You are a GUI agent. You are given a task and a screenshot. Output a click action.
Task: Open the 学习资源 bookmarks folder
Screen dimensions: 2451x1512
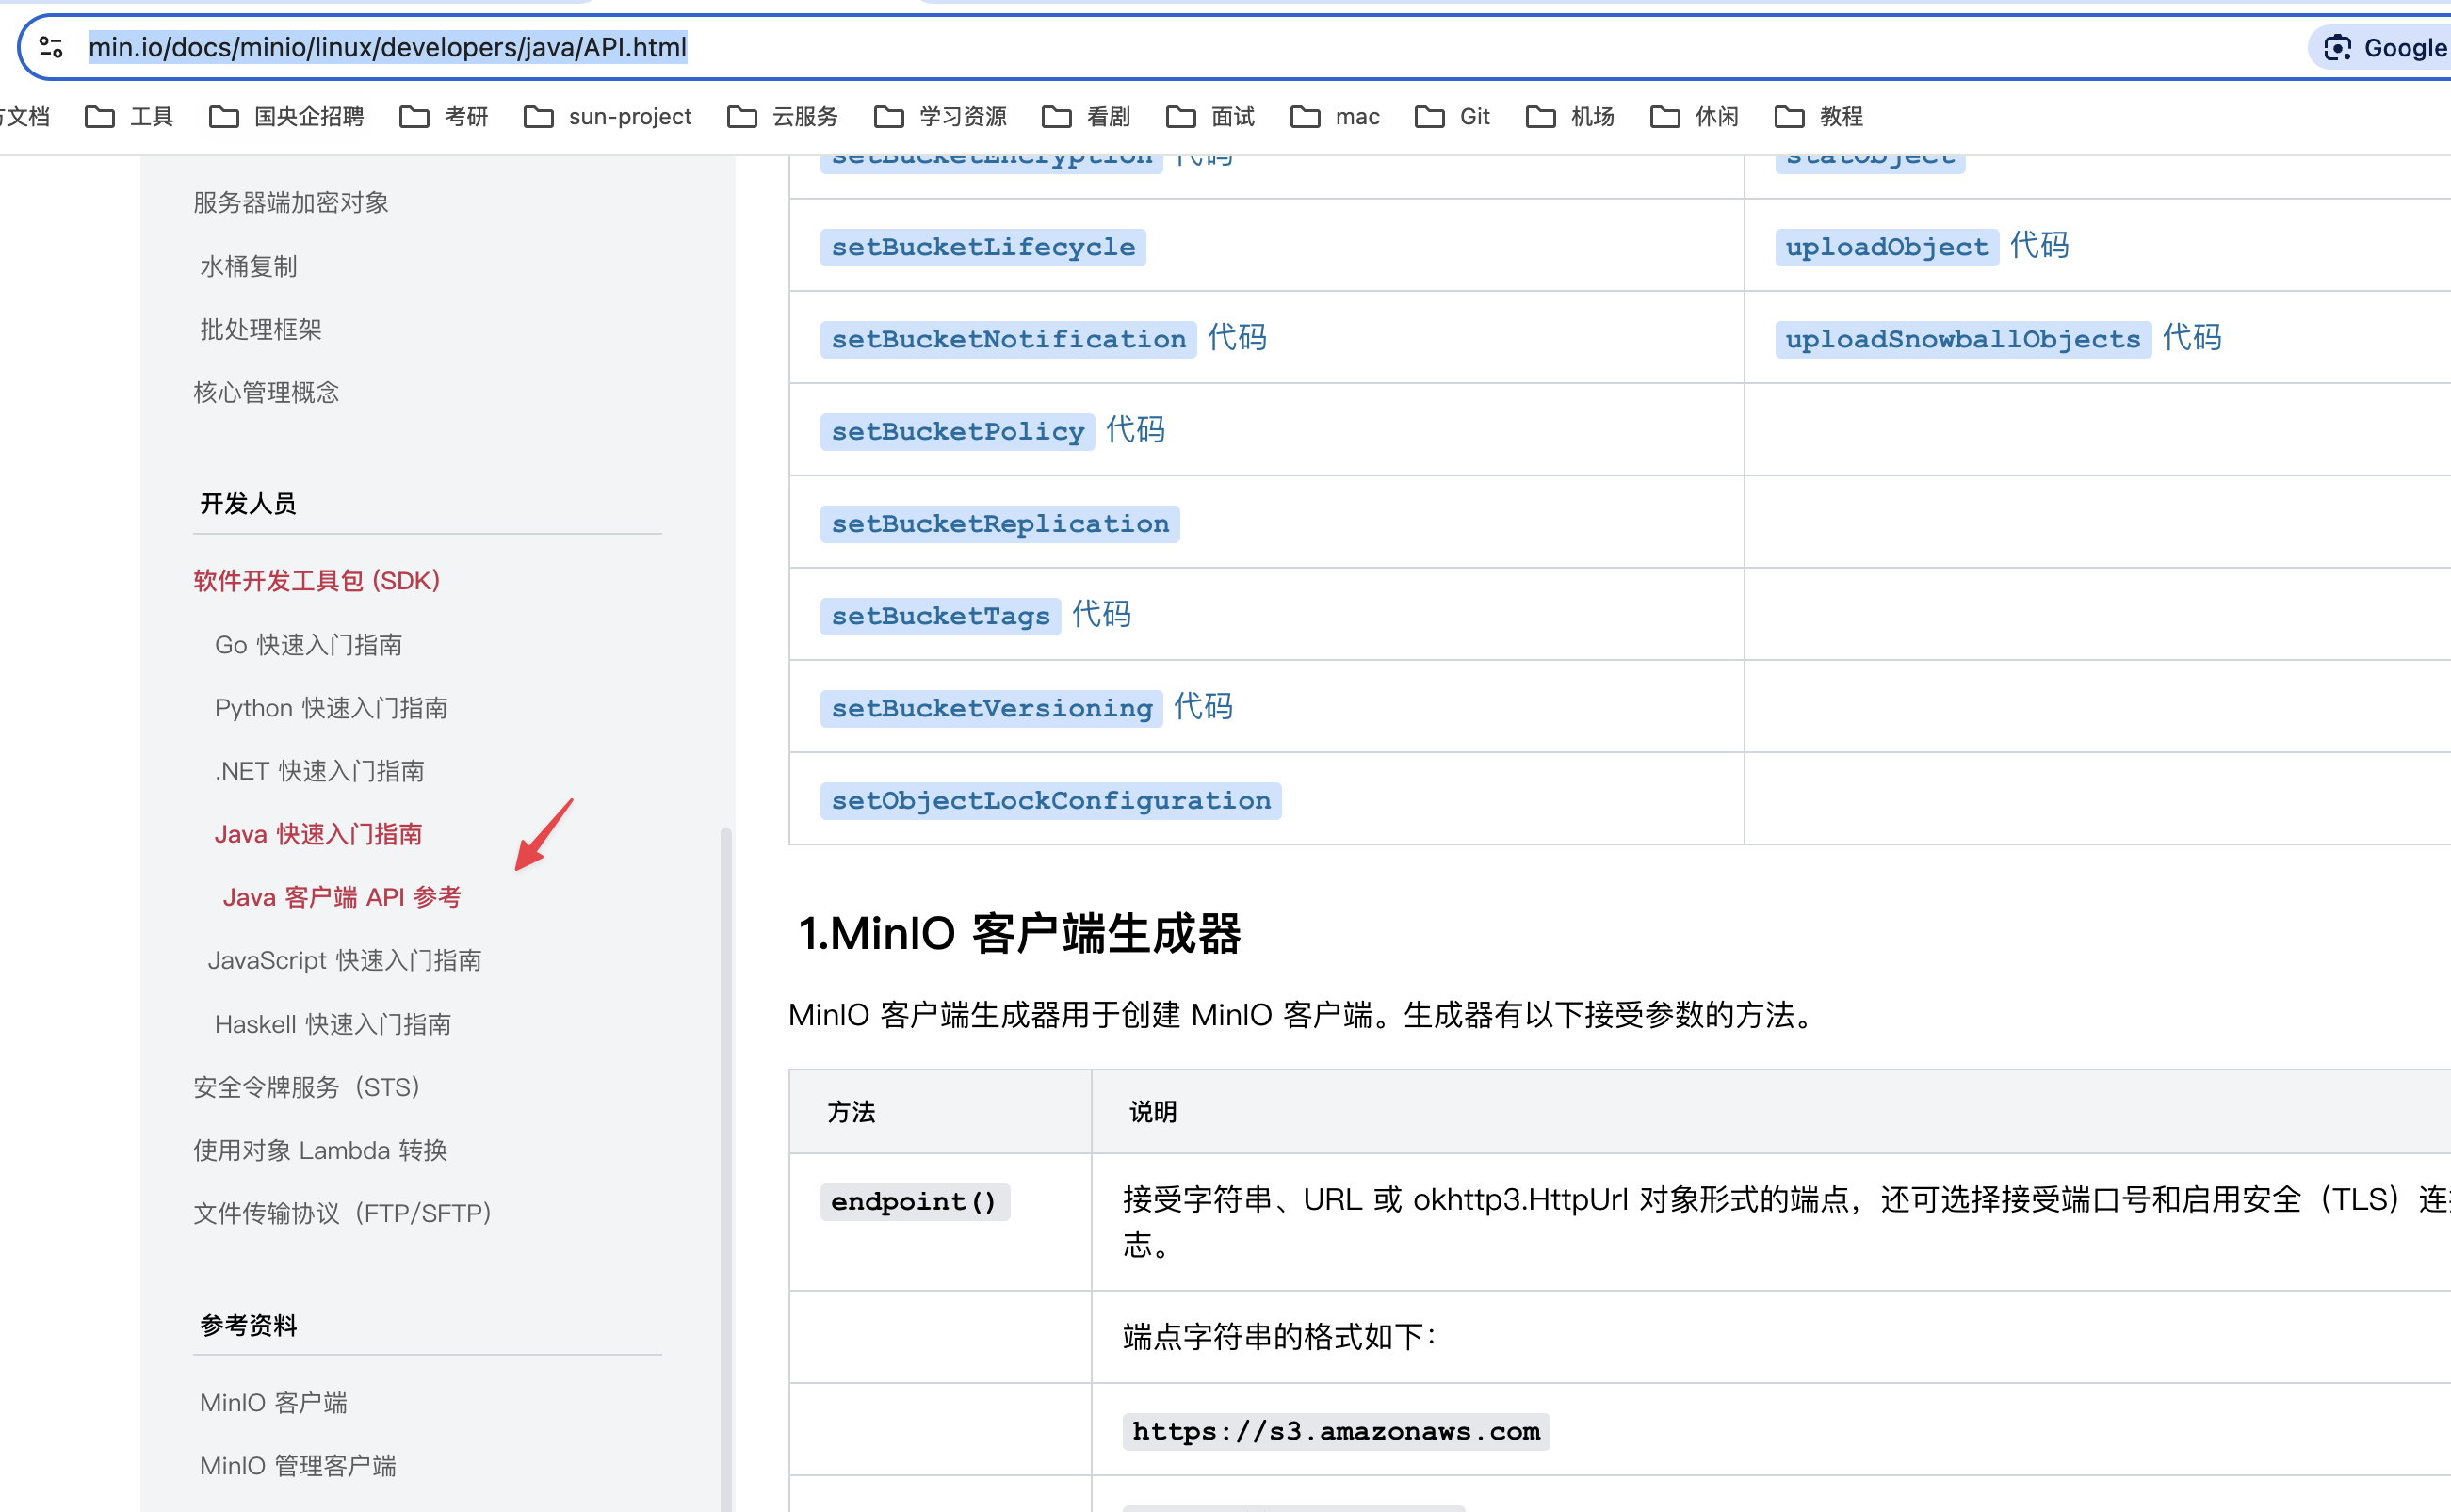click(940, 117)
